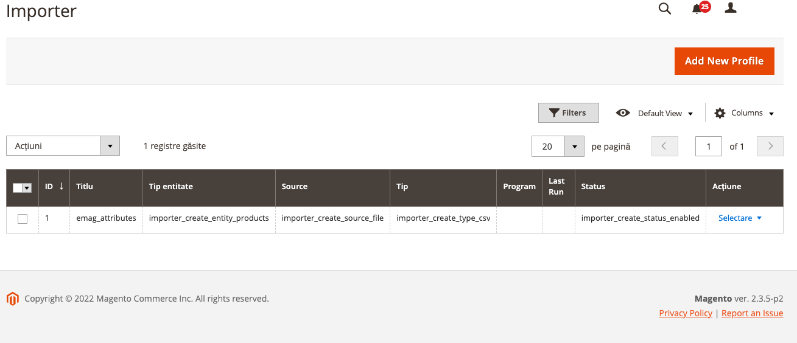Open the Report an Issue link
The width and height of the screenshot is (797, 343).
[753, 313]
